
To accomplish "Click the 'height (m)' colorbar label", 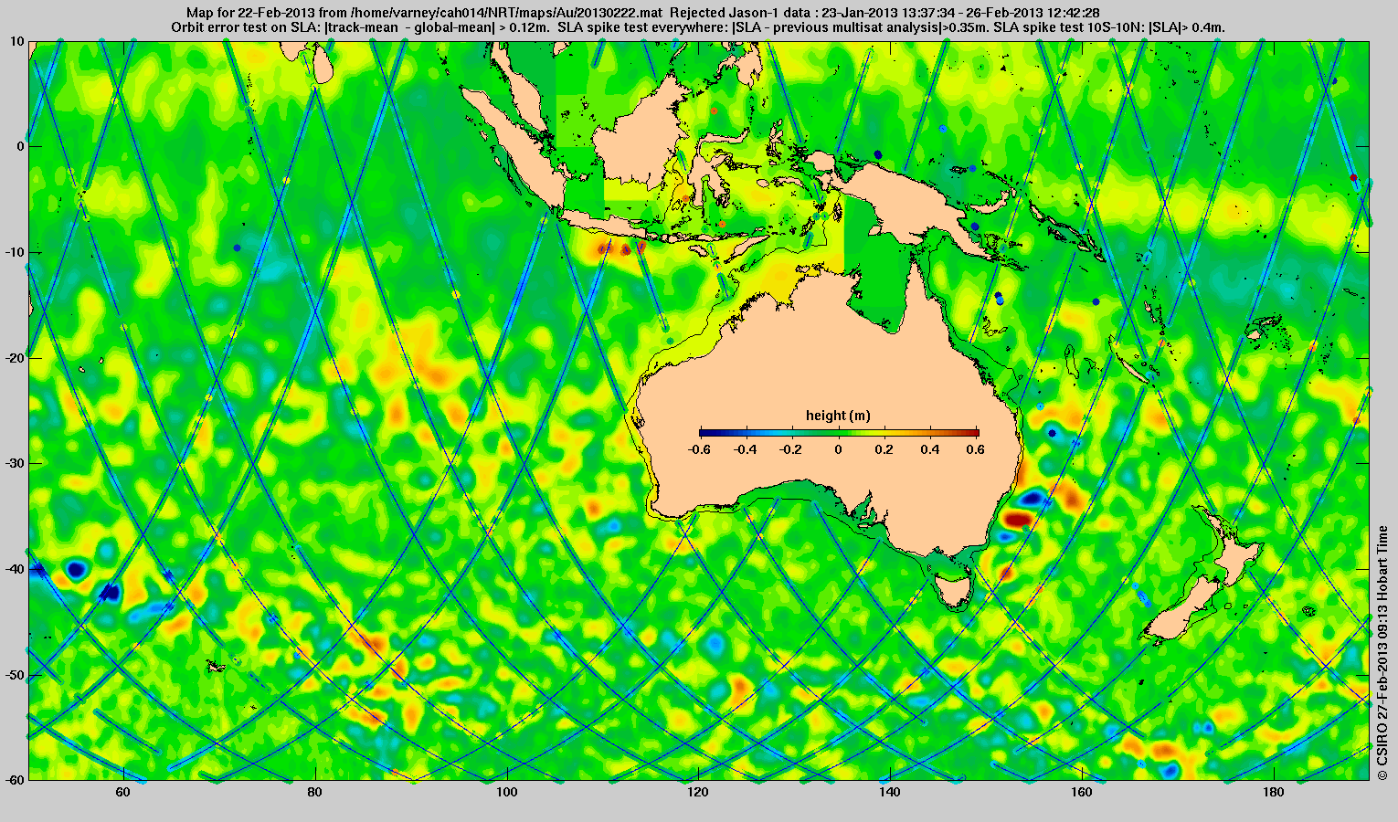I will click(x=838, y=416).
